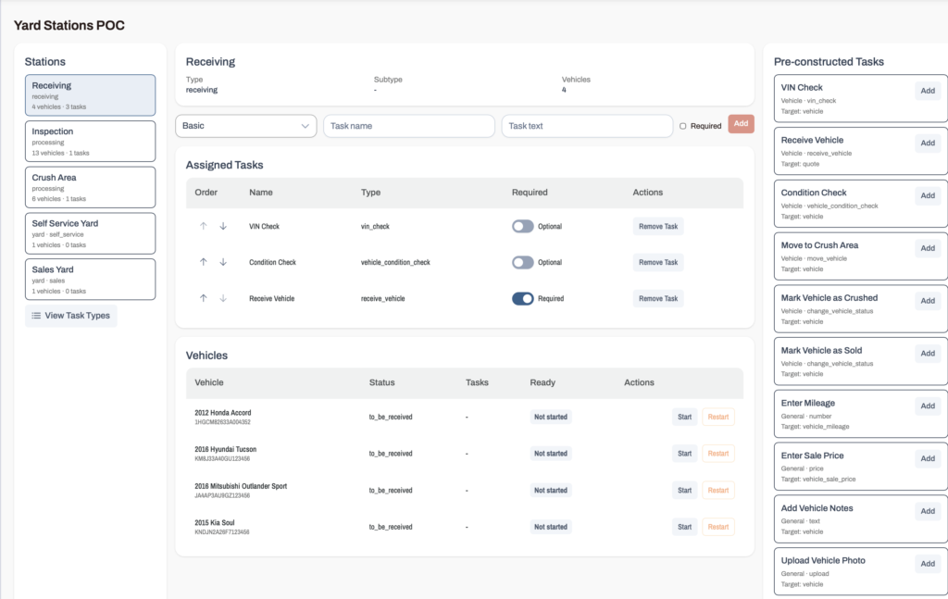Viewport: 948px width, 599px height.
Task: Disable Receive Vehicle required switch
Action: point(523,299)
